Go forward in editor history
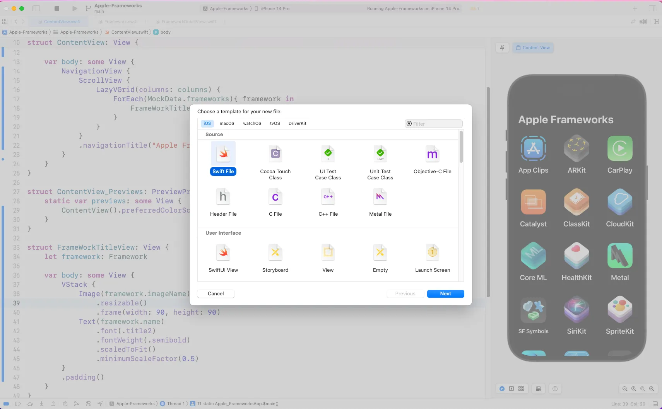 (x=23, y=22)
